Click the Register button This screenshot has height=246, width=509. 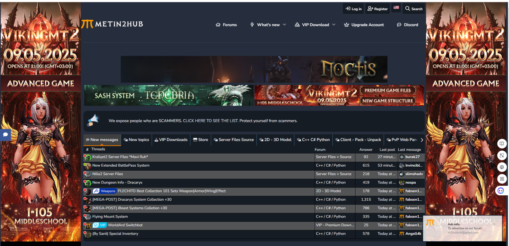coord(378,9)
